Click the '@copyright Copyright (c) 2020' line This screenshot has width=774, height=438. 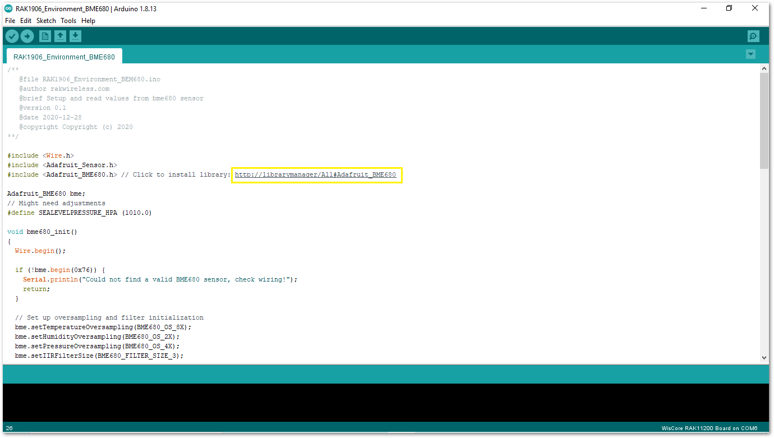pos(76,127)
